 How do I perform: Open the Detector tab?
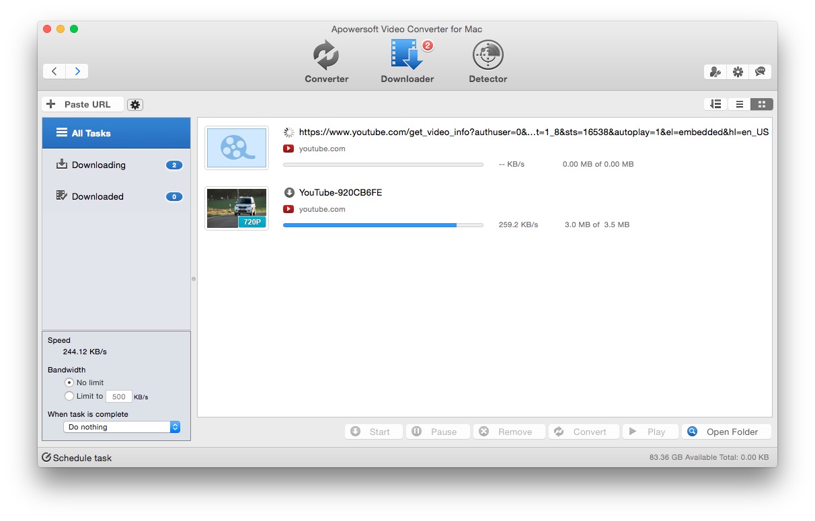pyautogui.click(x=488, y=62)
